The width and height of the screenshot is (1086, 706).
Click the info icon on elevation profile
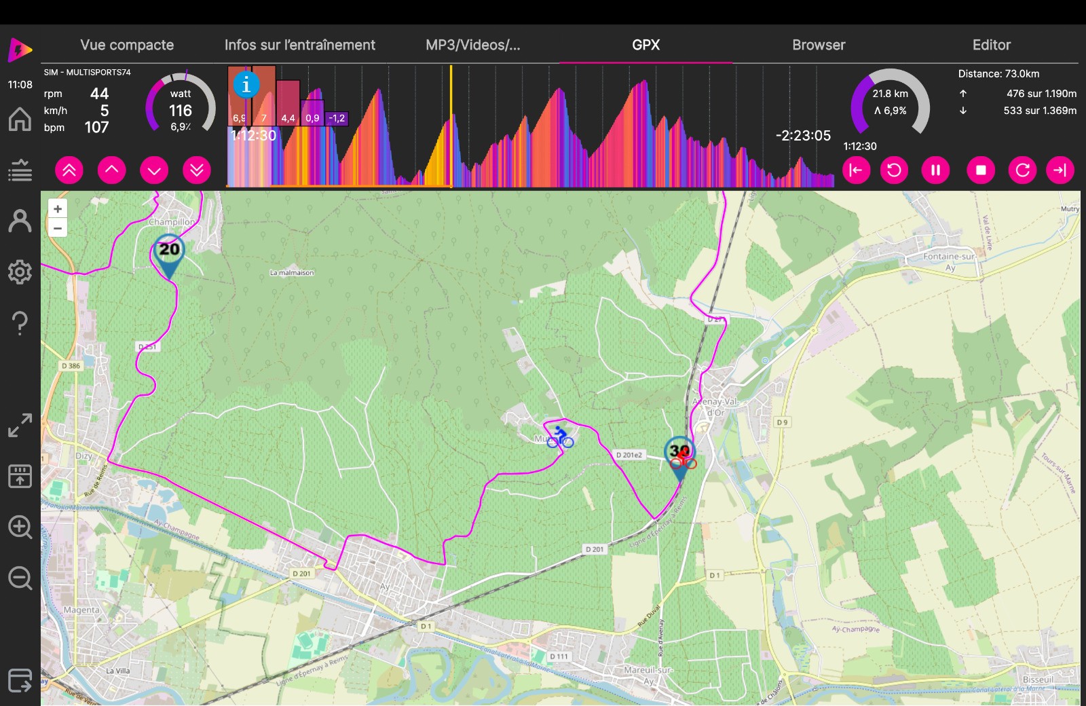(x=246, y=85)
